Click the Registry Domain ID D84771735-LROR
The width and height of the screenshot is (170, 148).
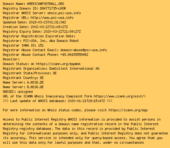[53, 8]
